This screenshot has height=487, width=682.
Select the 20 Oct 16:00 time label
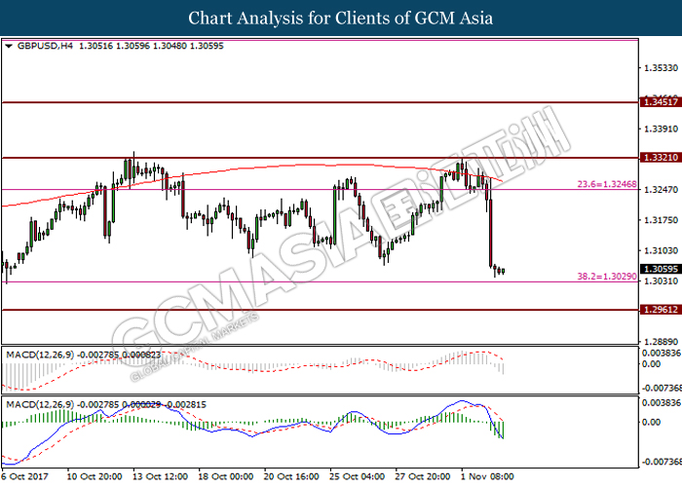[291, 476]
